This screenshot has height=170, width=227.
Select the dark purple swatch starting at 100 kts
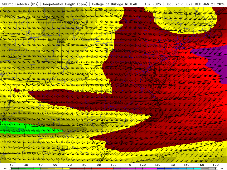(117, 169)
